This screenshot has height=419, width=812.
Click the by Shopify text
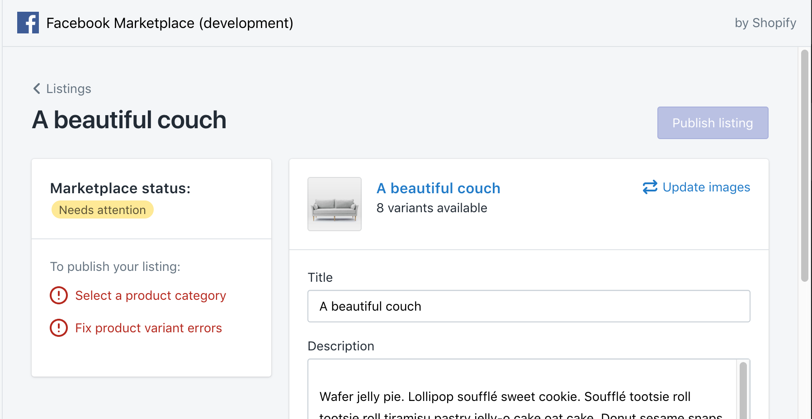(x=765, y=23)
